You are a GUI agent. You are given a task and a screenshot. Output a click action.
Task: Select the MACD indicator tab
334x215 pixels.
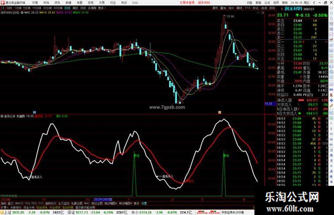point(19,203)
